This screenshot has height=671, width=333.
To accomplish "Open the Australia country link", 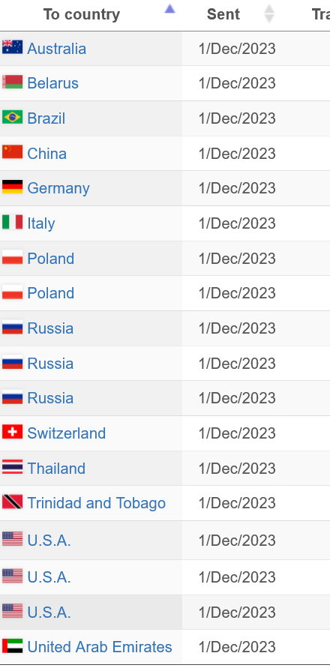I will (x=56, y=49).
